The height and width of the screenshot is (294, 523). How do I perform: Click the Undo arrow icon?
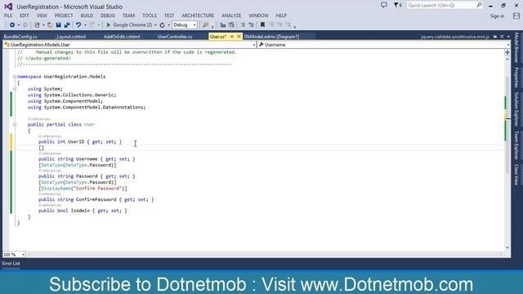tap(78, 25)
